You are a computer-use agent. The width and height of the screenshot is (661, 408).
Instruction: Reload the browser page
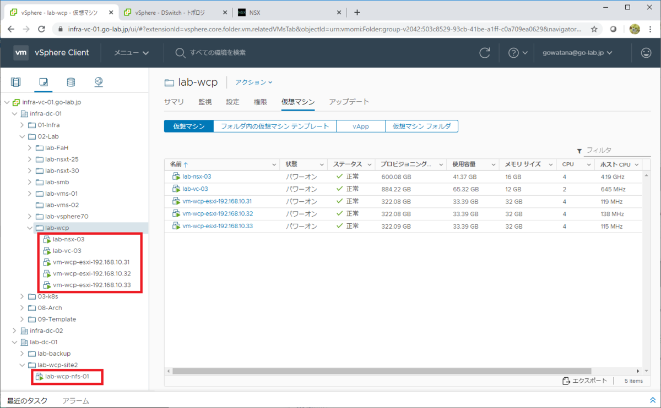point(41,29)
